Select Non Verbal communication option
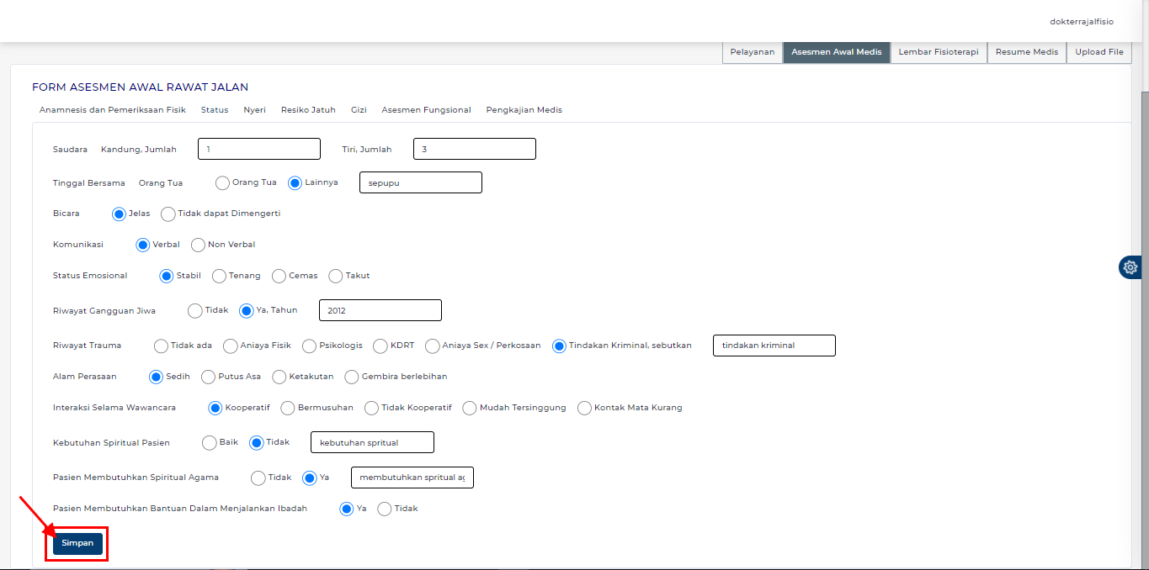 (199, 245)
